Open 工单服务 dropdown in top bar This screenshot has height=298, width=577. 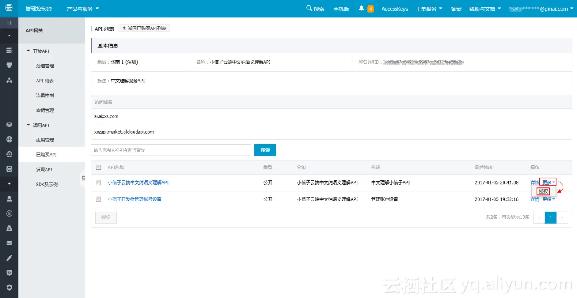[429, 9]
